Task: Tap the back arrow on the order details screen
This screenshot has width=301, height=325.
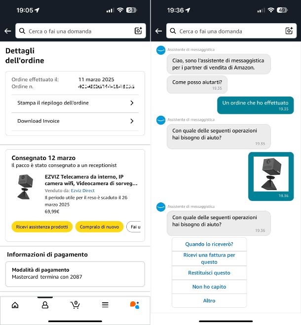Action: [x=8, y=31]
